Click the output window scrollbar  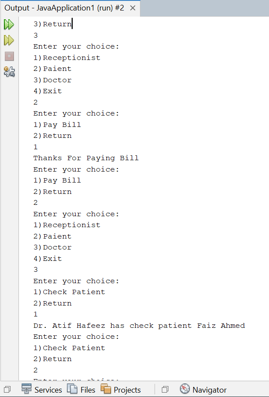pyautogui.click(x=266, y=197)
